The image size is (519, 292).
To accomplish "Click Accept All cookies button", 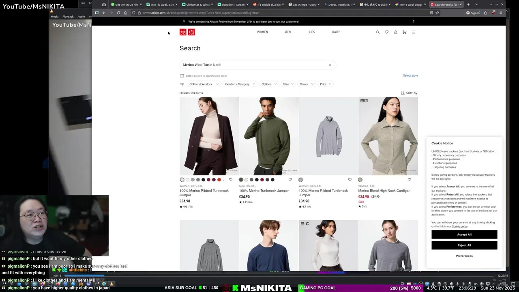I will 464,234.
